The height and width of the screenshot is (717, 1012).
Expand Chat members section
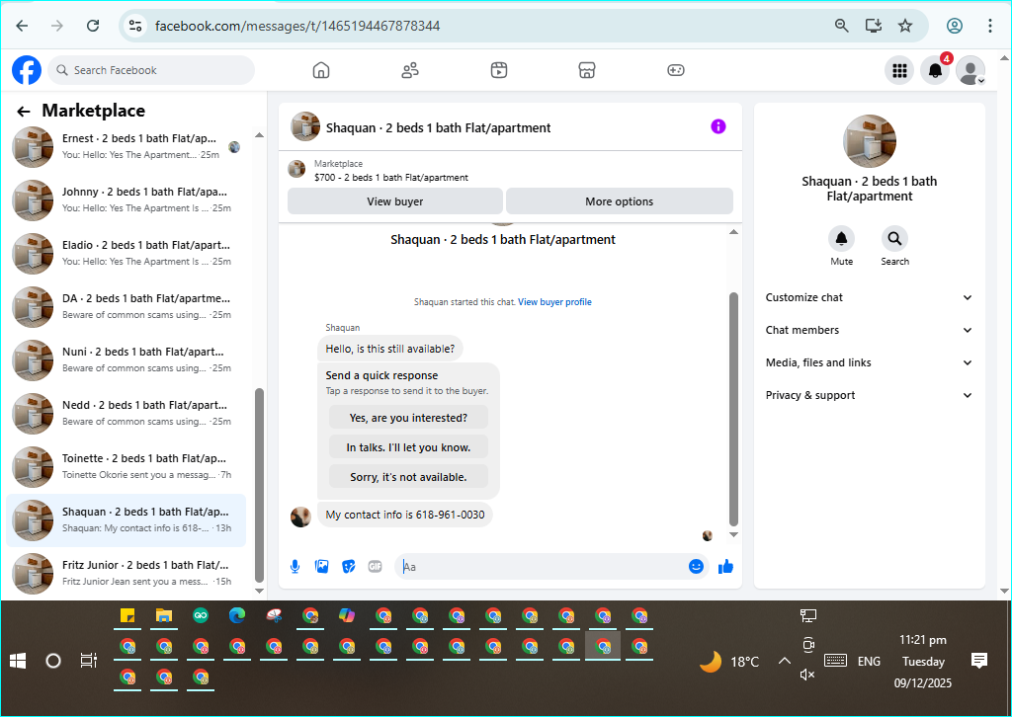[x=869, y=330]
